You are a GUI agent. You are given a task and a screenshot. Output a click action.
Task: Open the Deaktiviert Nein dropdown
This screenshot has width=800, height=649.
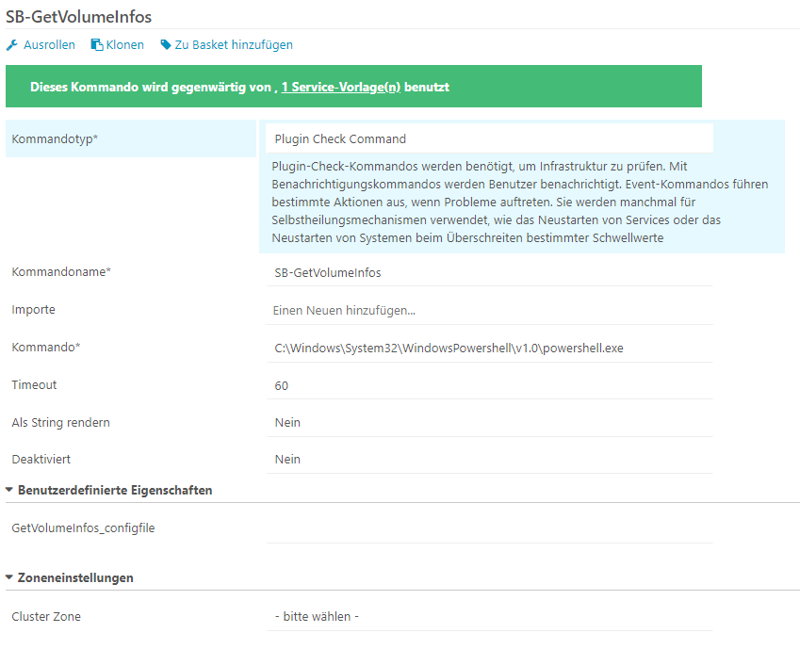489,460
